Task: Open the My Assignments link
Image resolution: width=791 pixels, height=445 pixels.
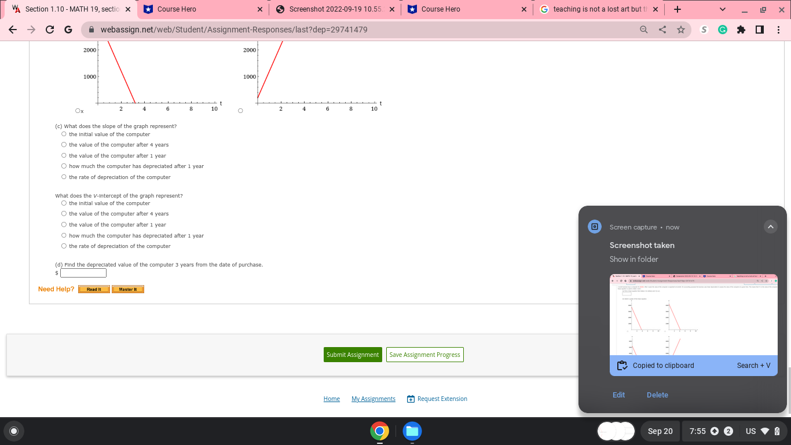Action: (373, 399)
